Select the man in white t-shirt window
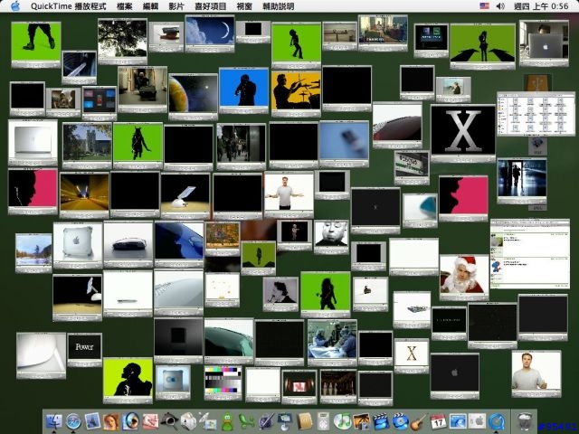Image resolution: width=579 pixels, height=434 pixels. 289,194
